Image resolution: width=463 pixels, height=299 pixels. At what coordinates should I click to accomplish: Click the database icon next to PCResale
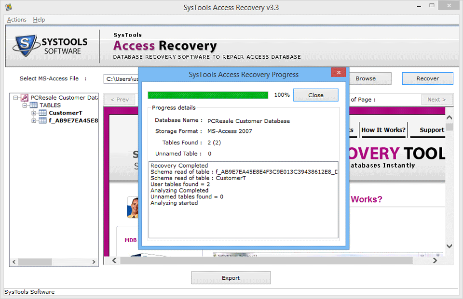pyautogui.click(x=24, y=98)
